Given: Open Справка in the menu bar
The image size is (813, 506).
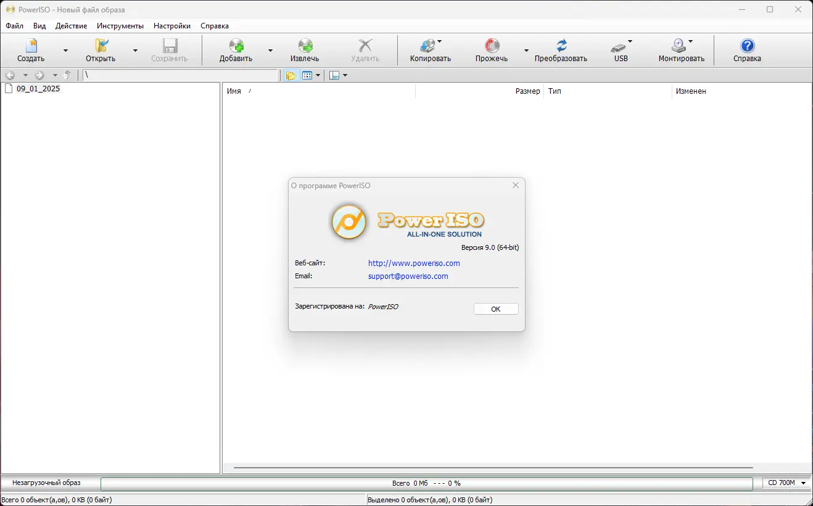Looking at the screenshot, I should [x=215, y=26].
